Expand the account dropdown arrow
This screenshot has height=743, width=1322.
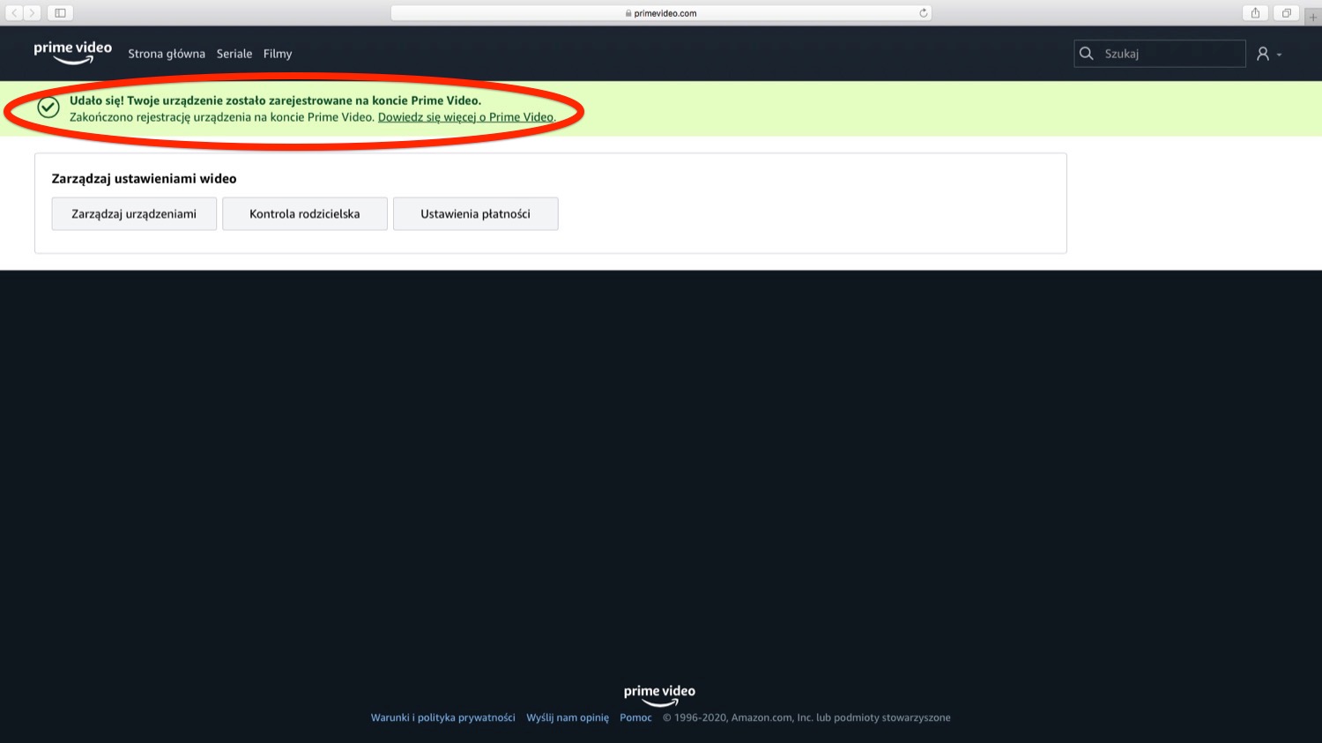(x=1279, y=55)
